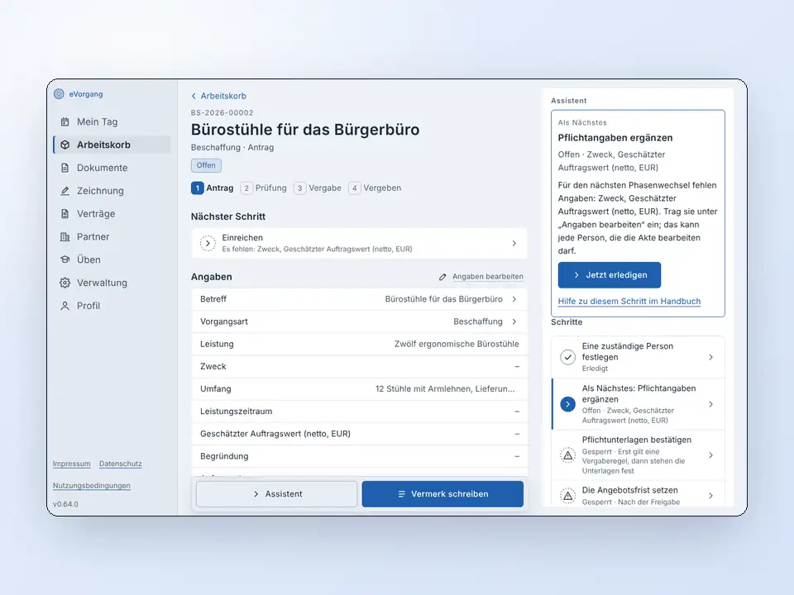The width and height of the screenshot is (794, 595).
Task: Click the pencil icon for Angaben bearbeiten
Action: [x=442, y=277]
